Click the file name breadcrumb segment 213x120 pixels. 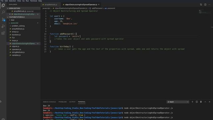[71, 8]
